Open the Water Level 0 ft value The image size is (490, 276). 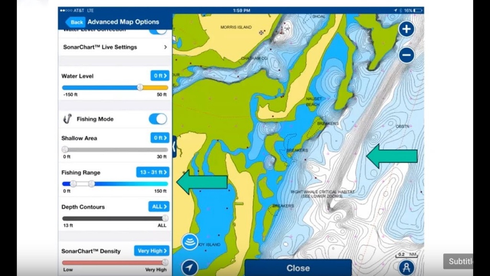[160, 76]
